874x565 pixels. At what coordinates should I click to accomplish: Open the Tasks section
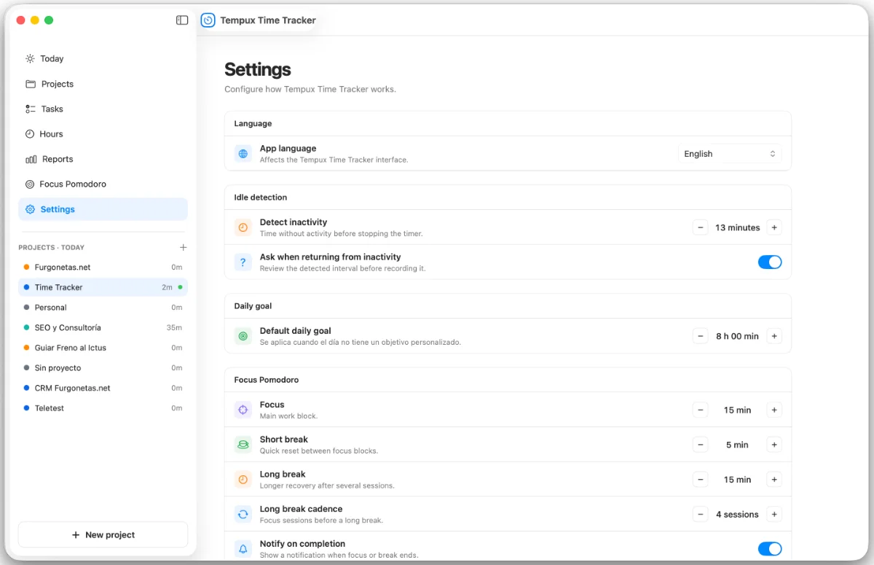[x=103, y=109]
